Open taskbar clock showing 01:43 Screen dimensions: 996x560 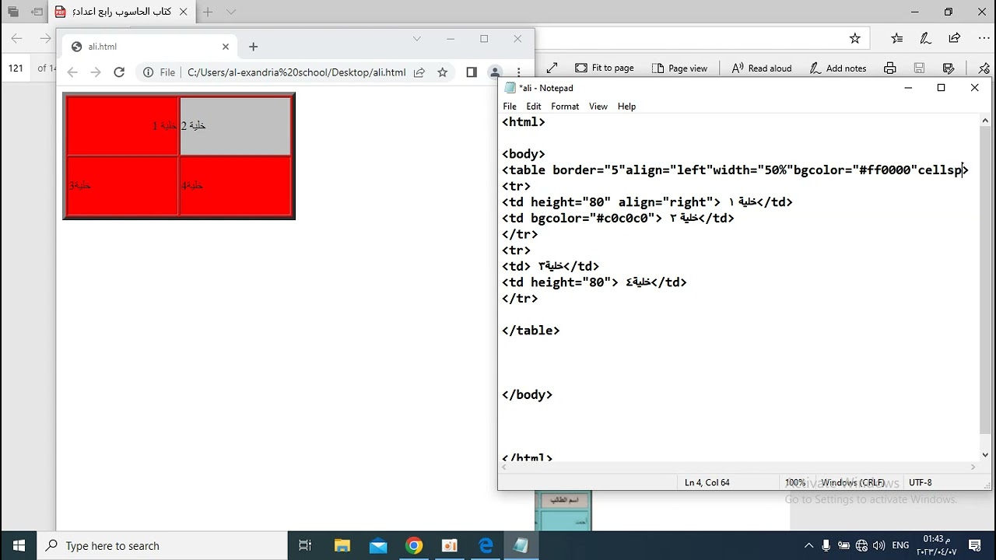tap(936, 545)
